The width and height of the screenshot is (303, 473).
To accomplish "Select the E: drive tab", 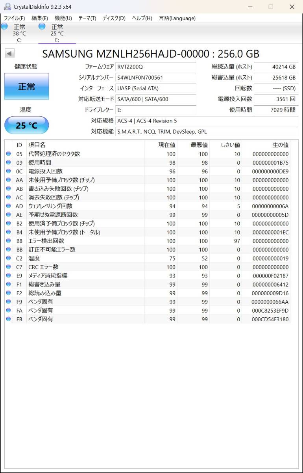I will [57, 33].
